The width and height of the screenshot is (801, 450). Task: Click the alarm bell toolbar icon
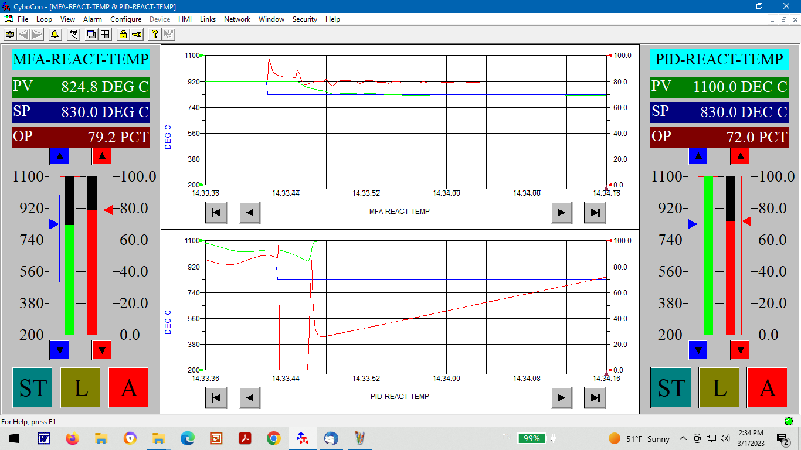(x=55, y=35)
